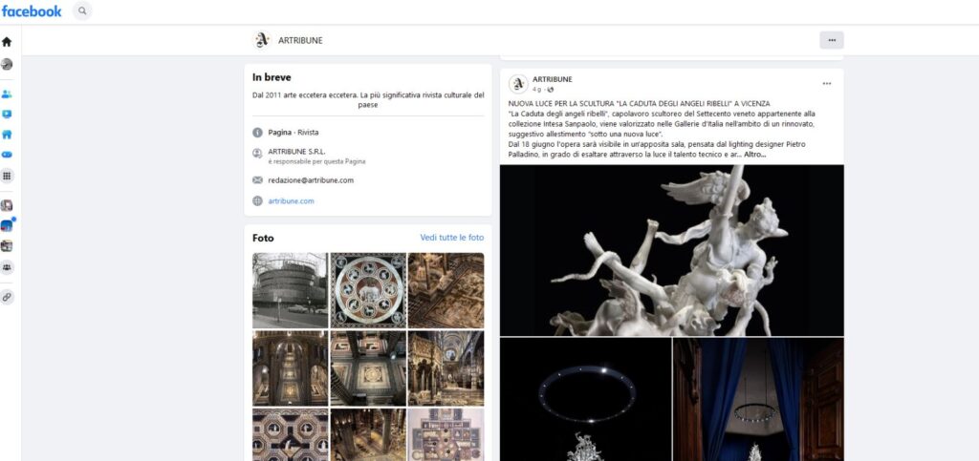Open the white marble angel sculpture image
The image size is (979, 461).
(x=672, y=250)
